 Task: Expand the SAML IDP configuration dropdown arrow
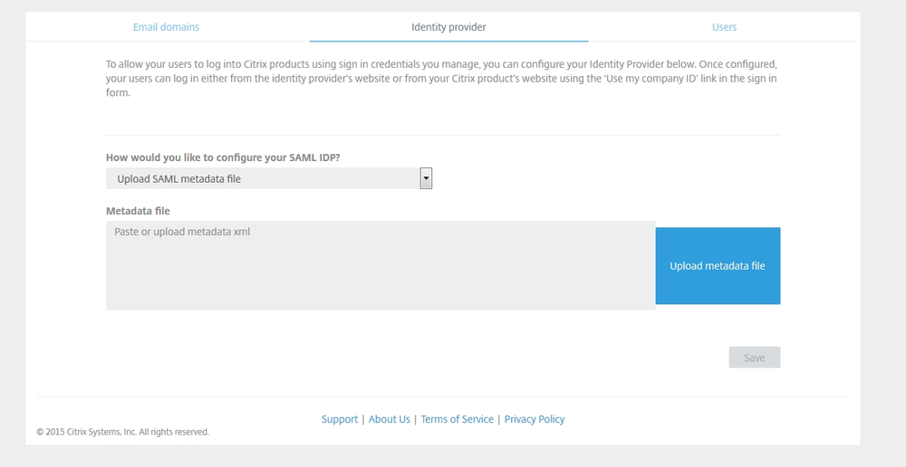(426, 178)
